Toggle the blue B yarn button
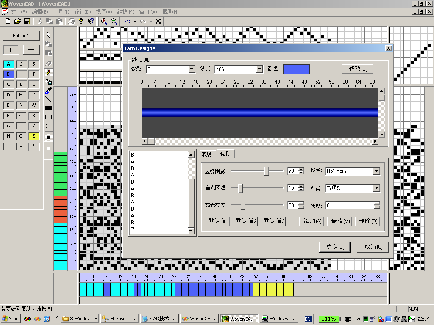 tap(8, 74)
